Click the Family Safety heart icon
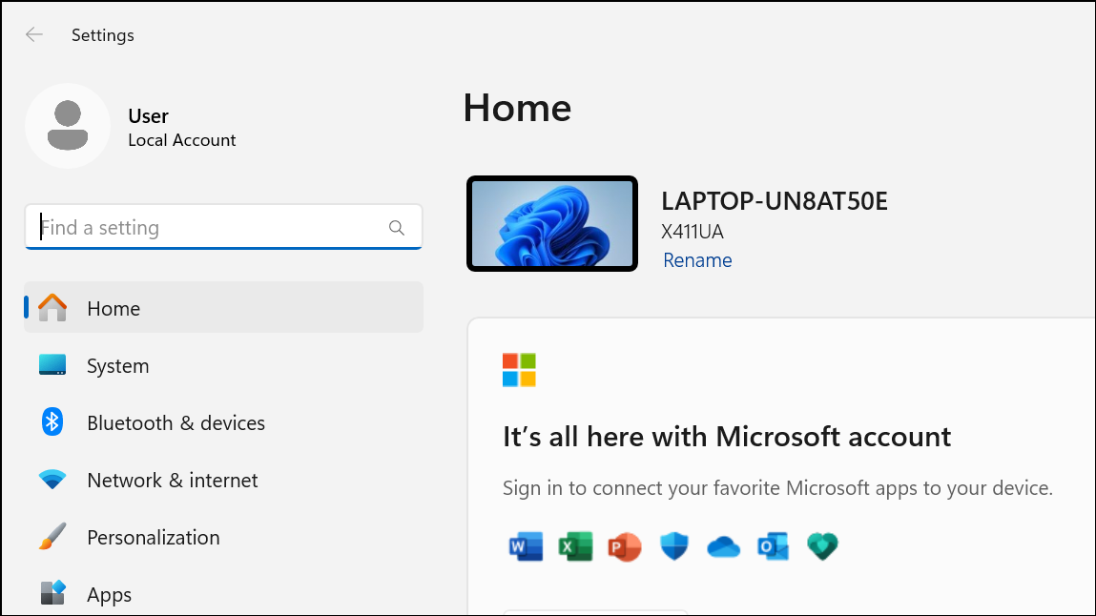The height and width of the screenshot is (616, 1096). click(x=822, y=546)
